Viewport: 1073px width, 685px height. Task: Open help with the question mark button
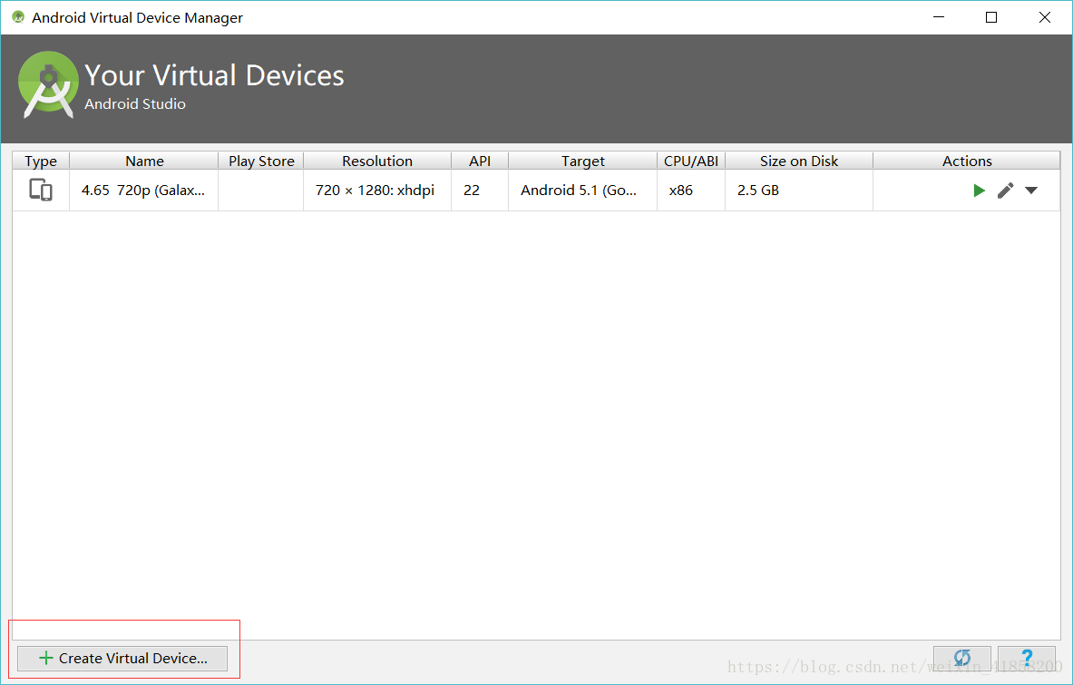pyautogui.click(x=1027, y=659)
